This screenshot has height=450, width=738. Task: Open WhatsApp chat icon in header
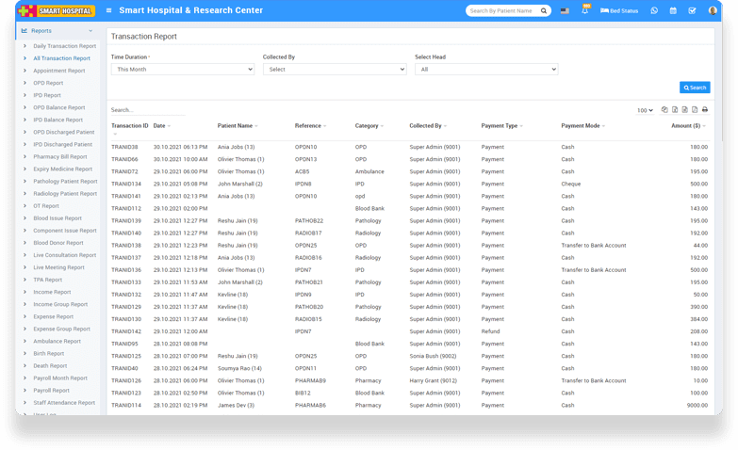(654, 10)
